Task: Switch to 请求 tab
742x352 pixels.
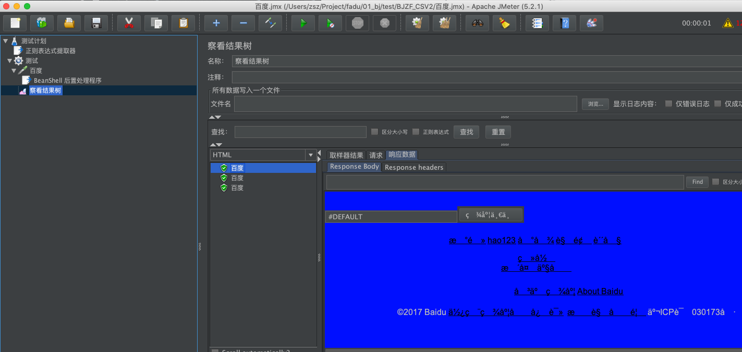Action: 376,155
